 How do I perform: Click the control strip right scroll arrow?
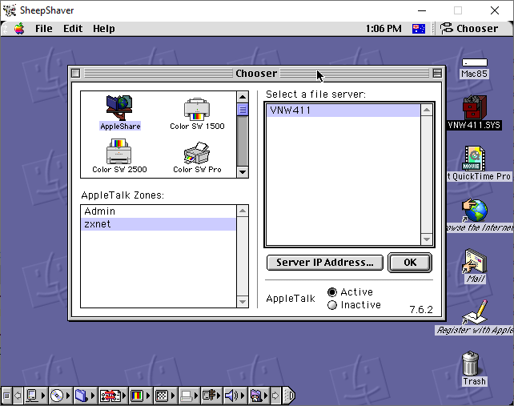[275, 396]
